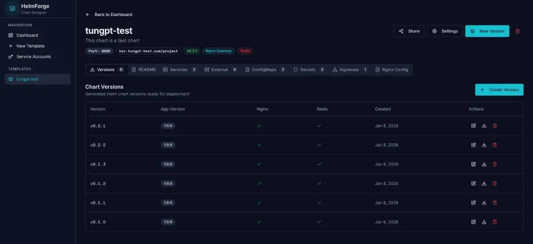Go to Dashboard in sidebar

(x=38, y=35)
